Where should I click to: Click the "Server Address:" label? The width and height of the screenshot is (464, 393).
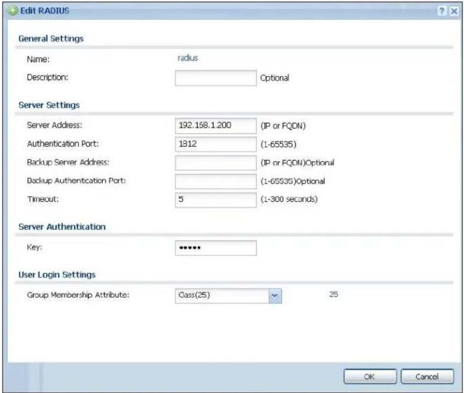[54, 125]
